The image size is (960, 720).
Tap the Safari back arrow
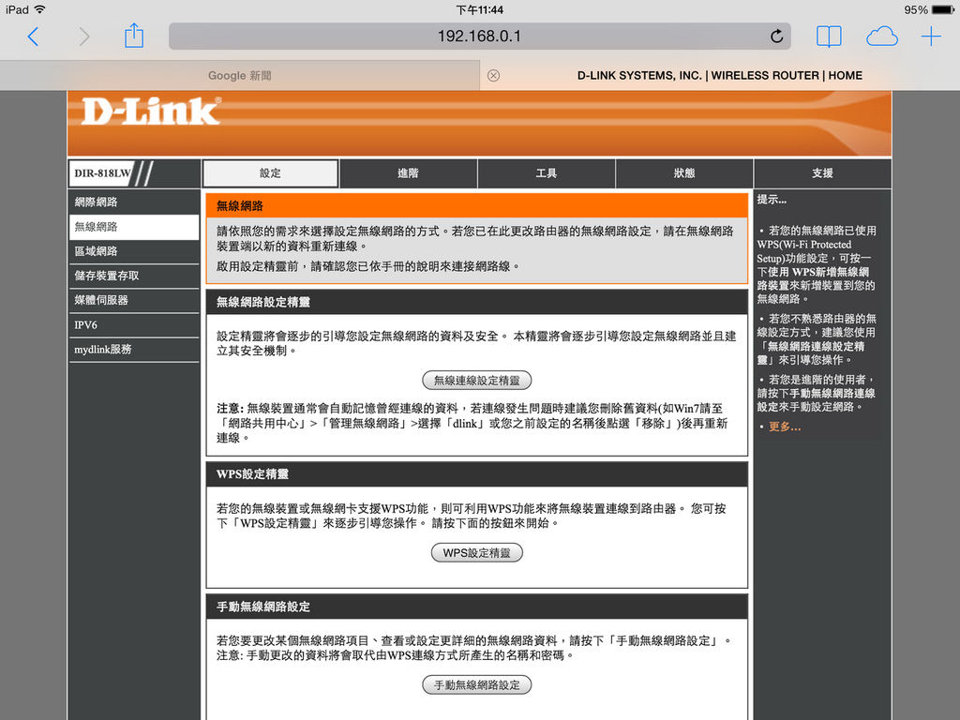34,37
